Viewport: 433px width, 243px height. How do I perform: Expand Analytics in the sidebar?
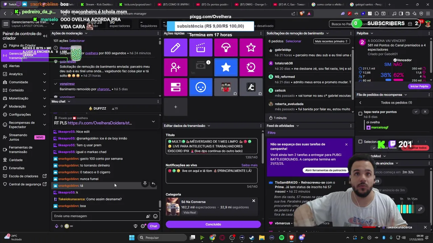click(x=45, y=74)
